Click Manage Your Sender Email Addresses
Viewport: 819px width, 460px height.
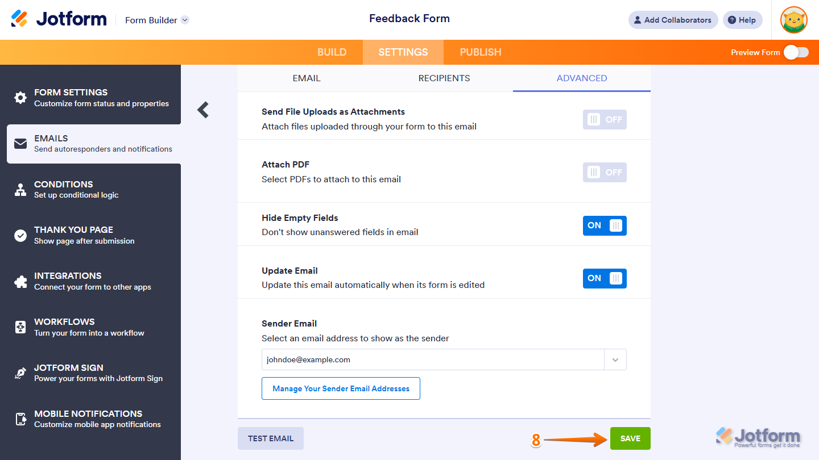click(341, 388)
